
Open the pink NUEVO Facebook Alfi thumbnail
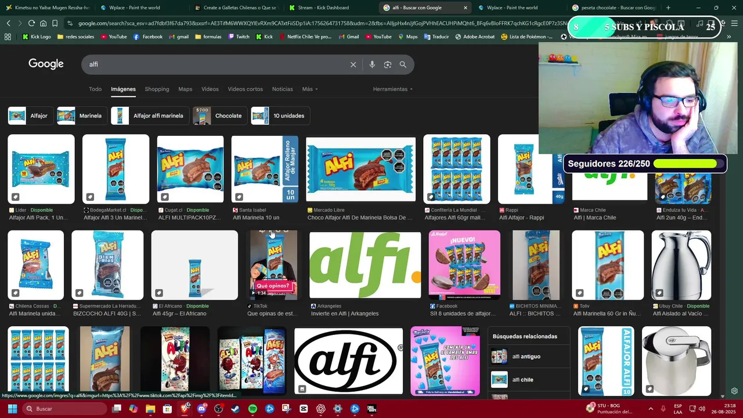point(464,265)
